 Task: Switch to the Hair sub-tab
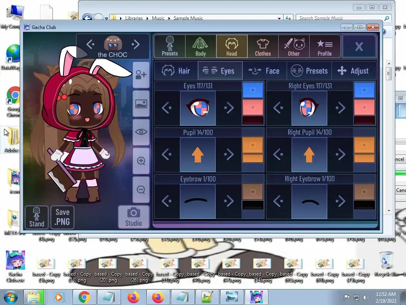[176, 71]
